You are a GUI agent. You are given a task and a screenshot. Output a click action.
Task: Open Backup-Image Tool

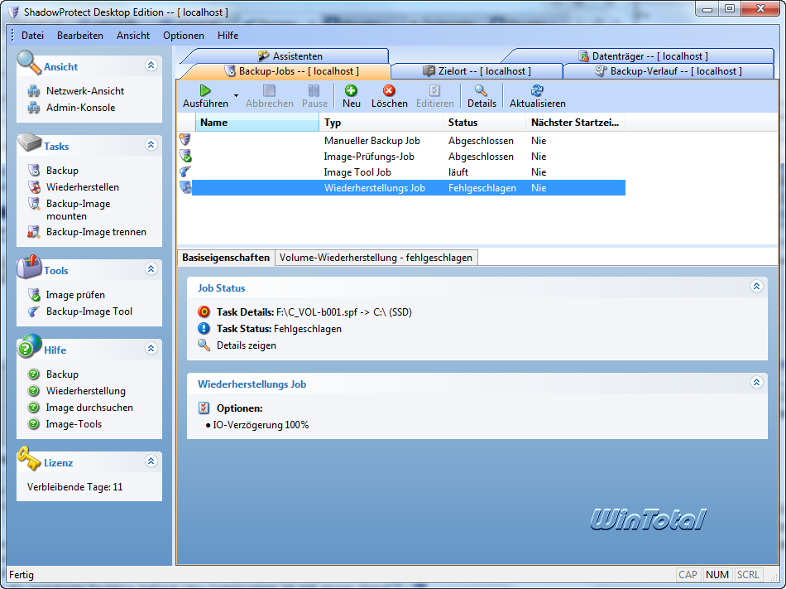(x=89, y=311)
